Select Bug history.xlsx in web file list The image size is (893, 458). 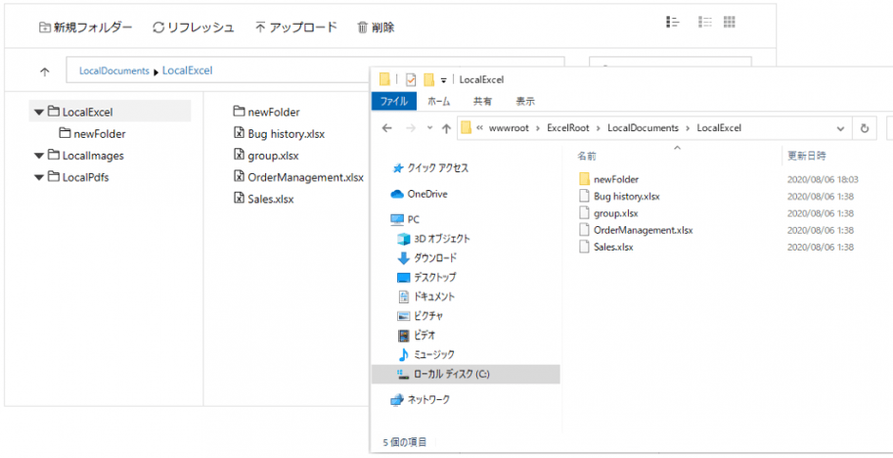tap(279, 134)
